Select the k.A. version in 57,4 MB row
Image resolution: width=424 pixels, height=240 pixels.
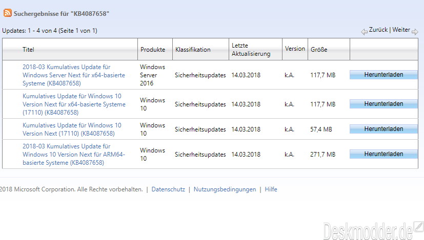(x=289, y=129)
